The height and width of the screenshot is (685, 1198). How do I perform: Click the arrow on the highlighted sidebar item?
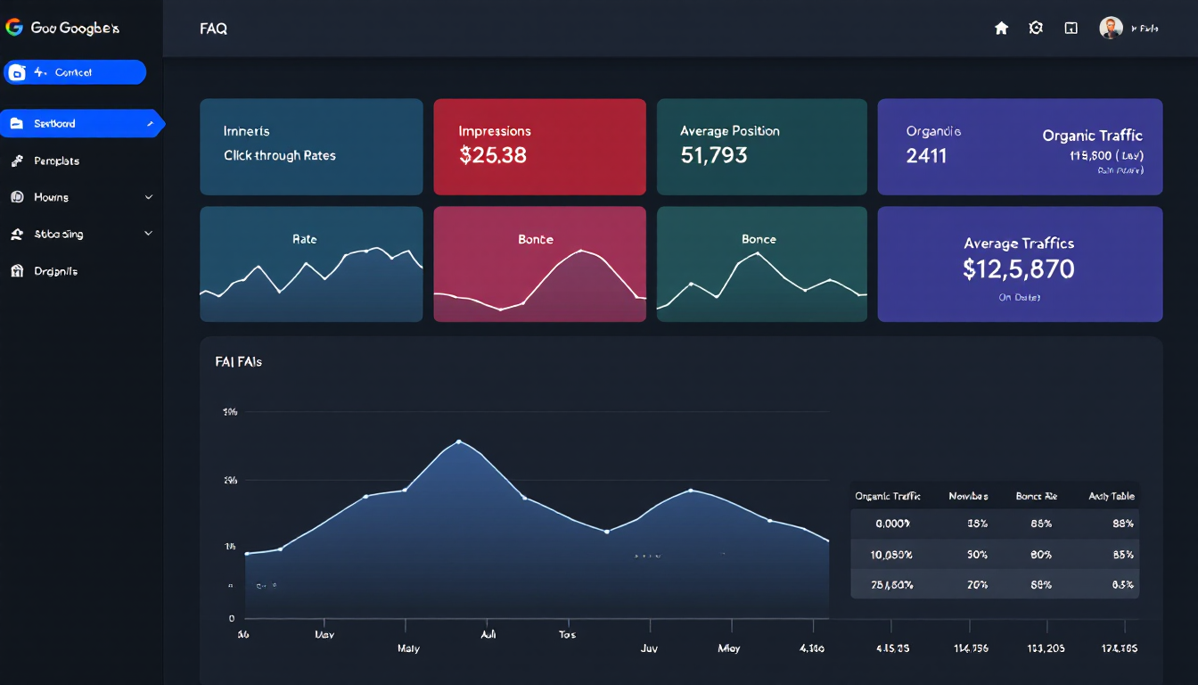151,124
